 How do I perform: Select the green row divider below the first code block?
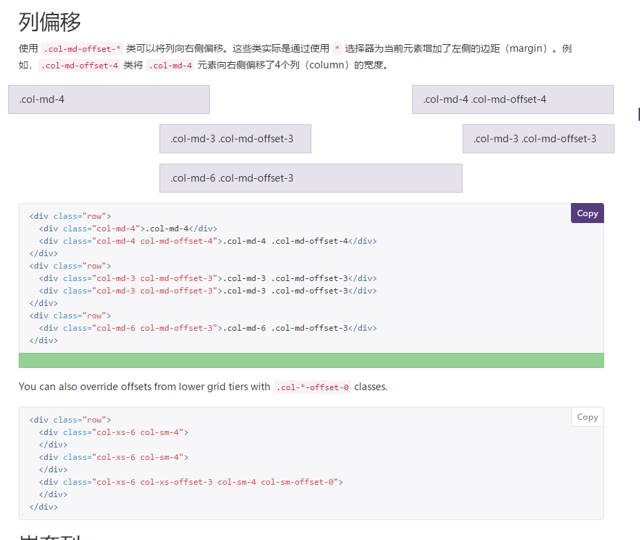pyautogui.click(x=310, y=360)
